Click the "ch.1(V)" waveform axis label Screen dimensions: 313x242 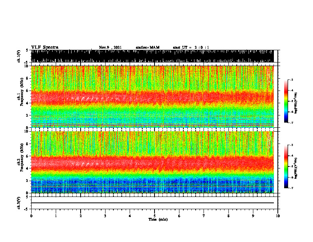pos(19,56)
